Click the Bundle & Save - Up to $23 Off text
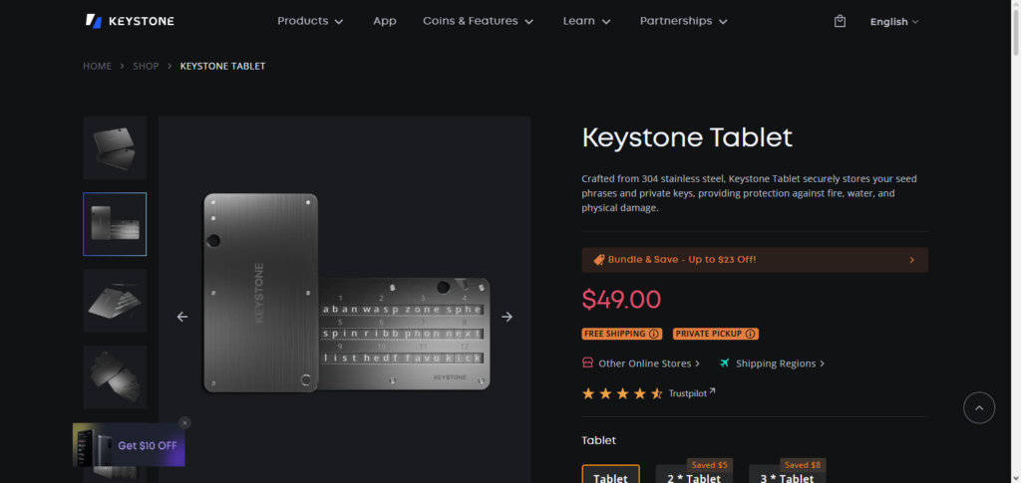The image size is (1021, 483). pyautogui.click(x=682, y=259)
